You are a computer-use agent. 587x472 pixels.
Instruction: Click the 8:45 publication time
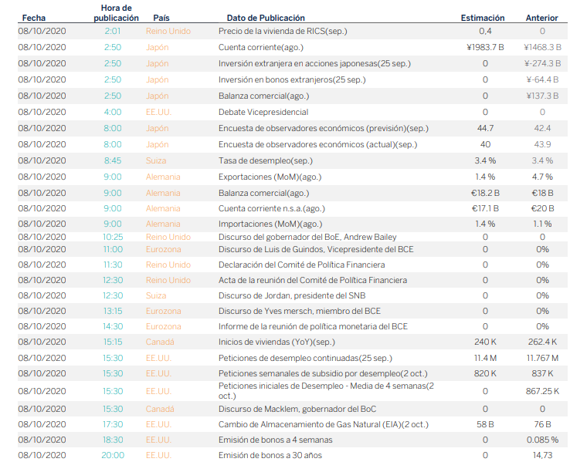tap(112, 160)
